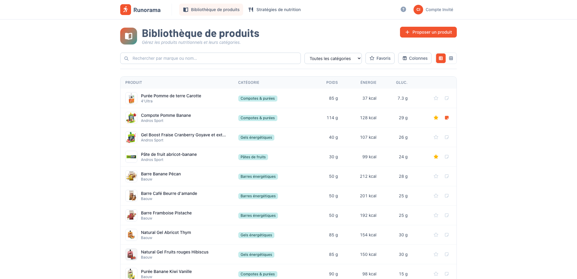Click Barres énergétiques tag for Barre Banane Pécan
The width and height of the screenshot is (577, 279).
click(x=258, y=177)
